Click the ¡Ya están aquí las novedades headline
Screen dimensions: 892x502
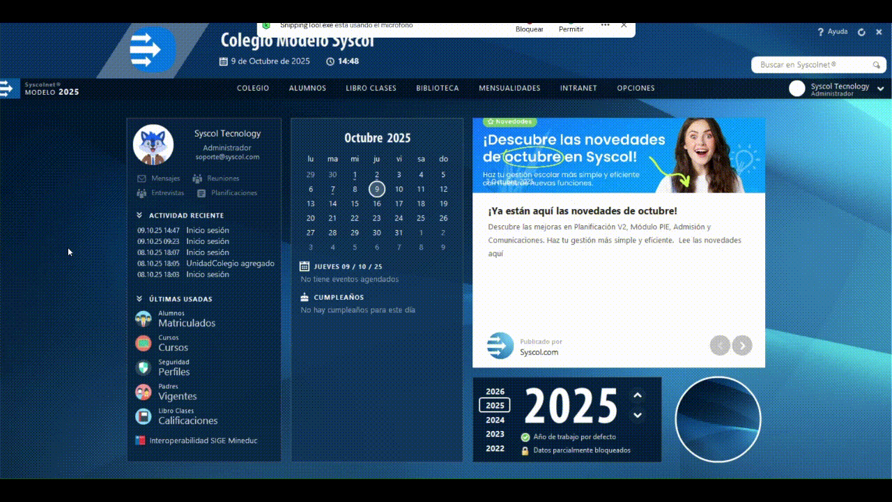pyautogui.click(x=583, y=211)
